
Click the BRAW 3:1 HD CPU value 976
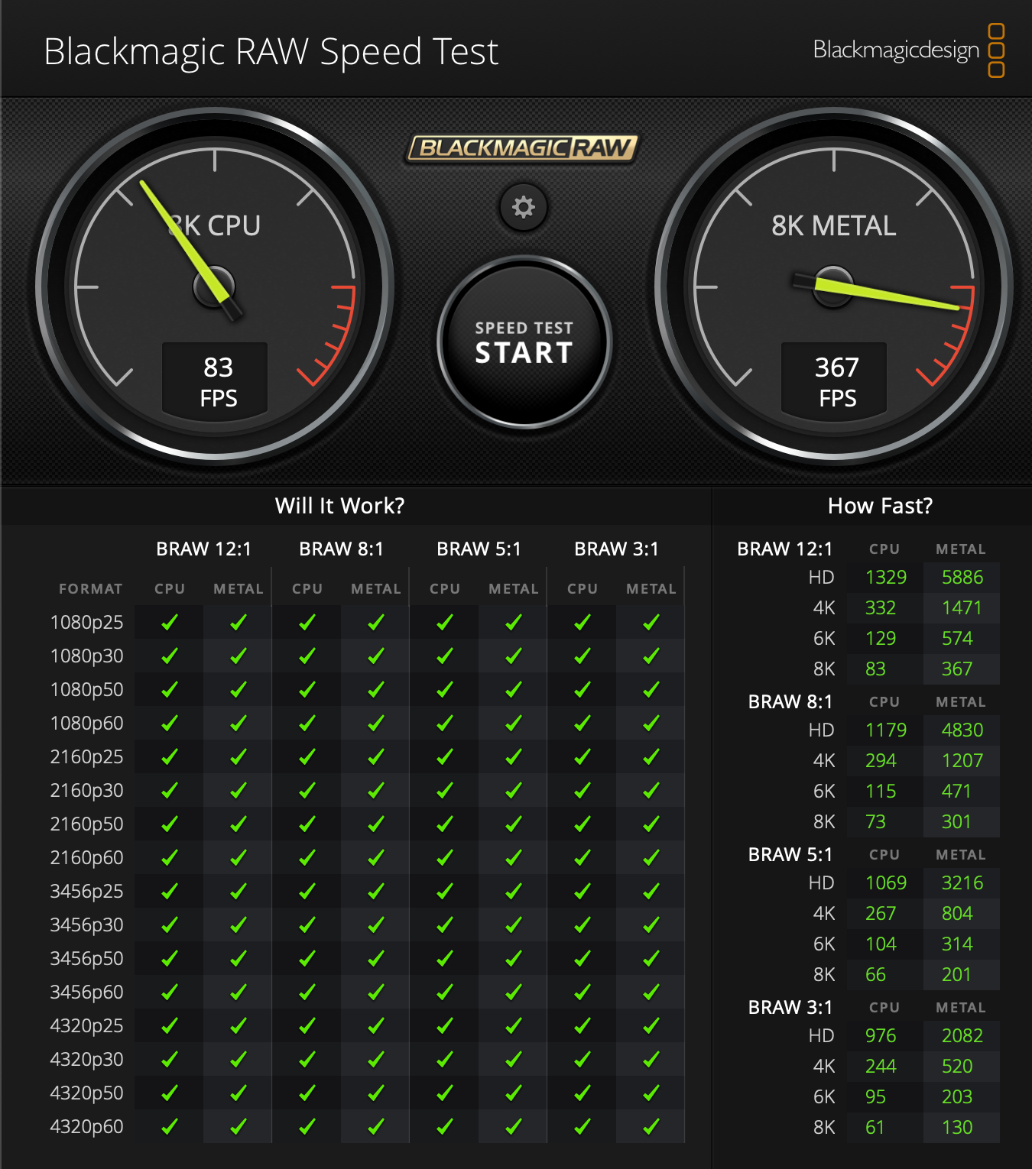pyautogui.click(x=881, y=1036)
